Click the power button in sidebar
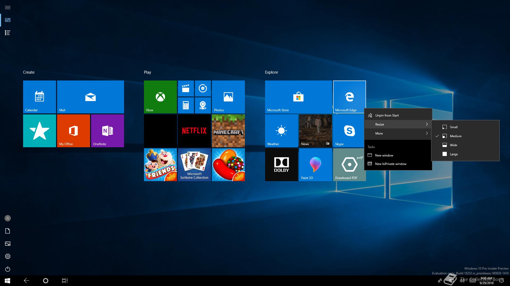Image resolution: width=510 pixels, height=286 pixels. 8,269
